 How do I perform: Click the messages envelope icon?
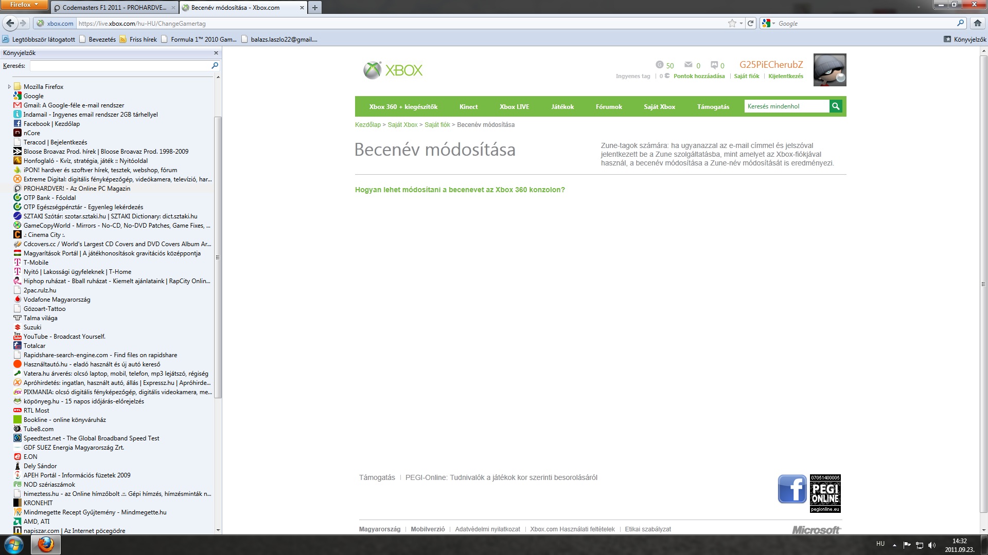click(x=689, y=65)
